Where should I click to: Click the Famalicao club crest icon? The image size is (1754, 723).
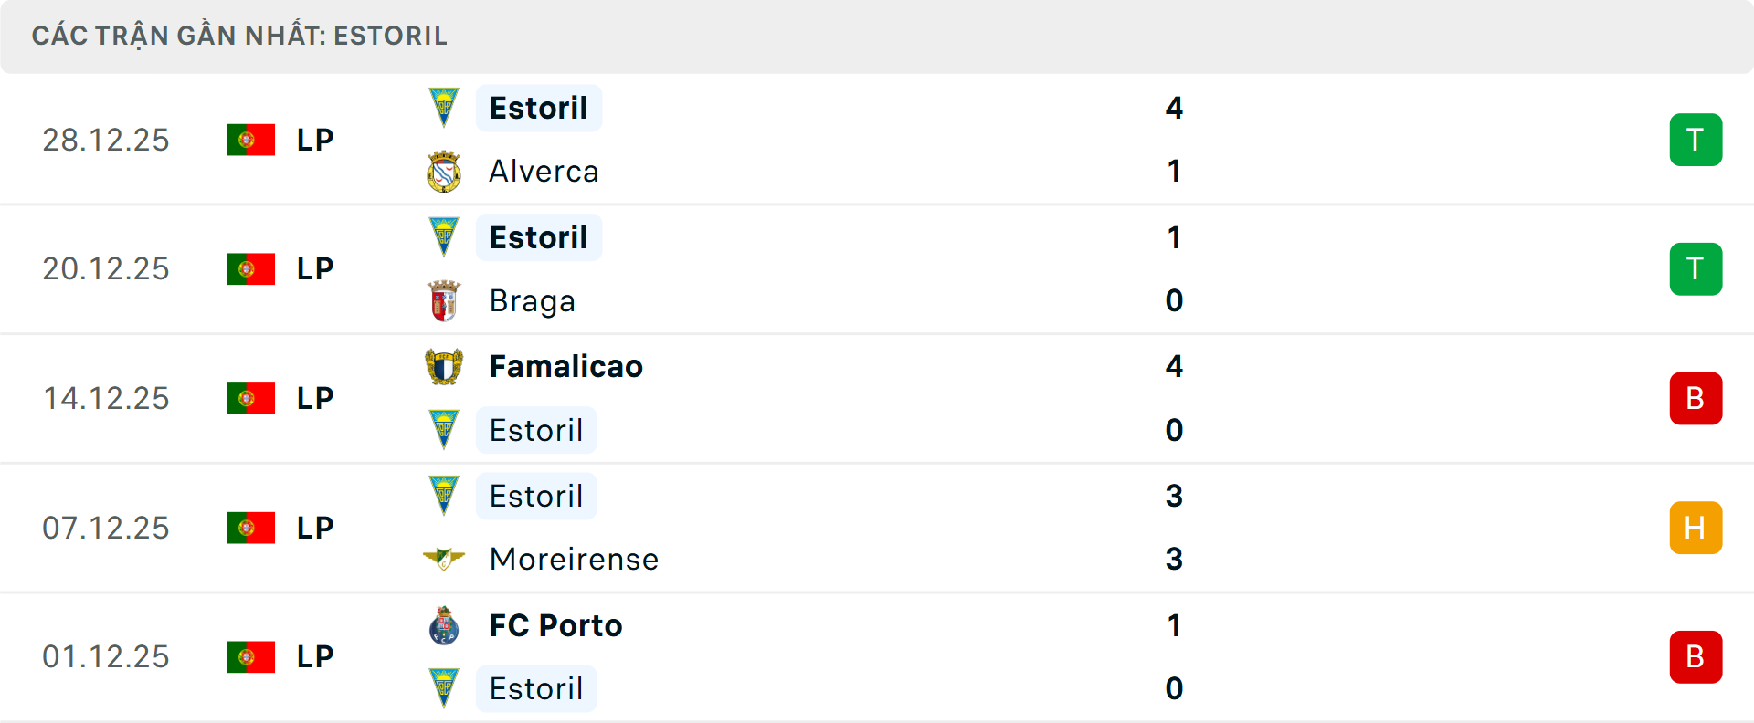click(x=444, y=367)
